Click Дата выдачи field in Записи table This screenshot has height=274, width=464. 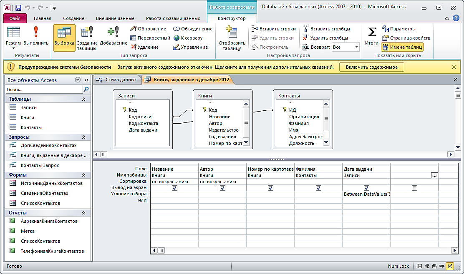(143, 130)
